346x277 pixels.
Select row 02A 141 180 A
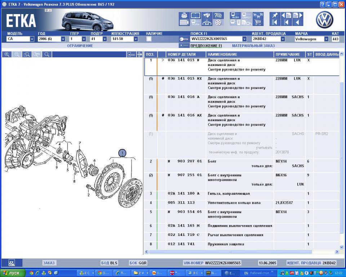click(241, 195)
